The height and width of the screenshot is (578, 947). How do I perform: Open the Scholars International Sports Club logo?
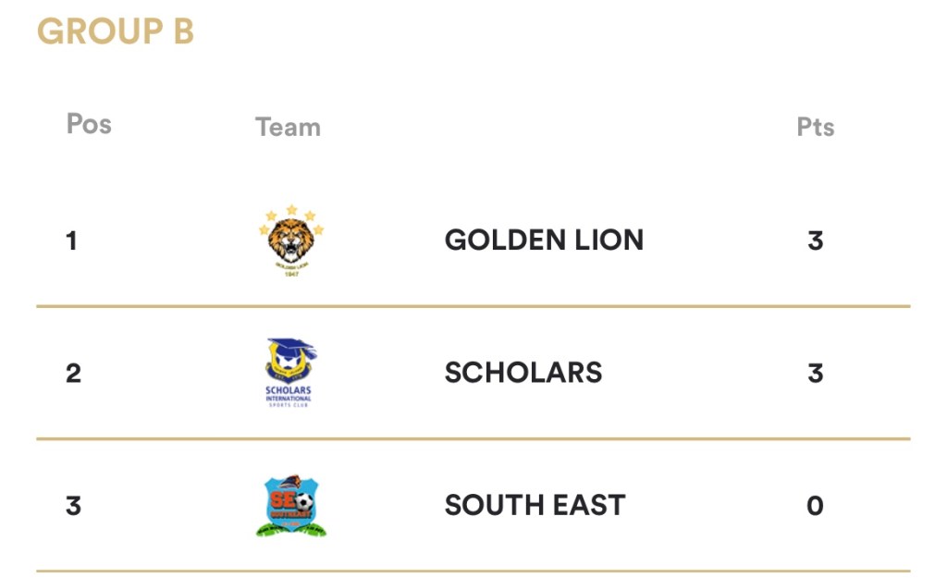[x=289, y=373]
